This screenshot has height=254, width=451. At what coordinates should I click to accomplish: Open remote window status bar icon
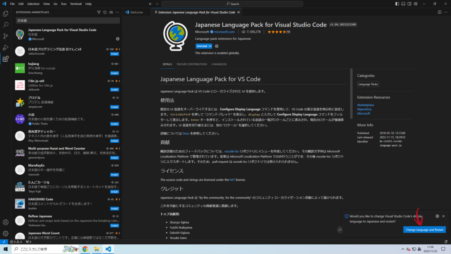(4, 242)
